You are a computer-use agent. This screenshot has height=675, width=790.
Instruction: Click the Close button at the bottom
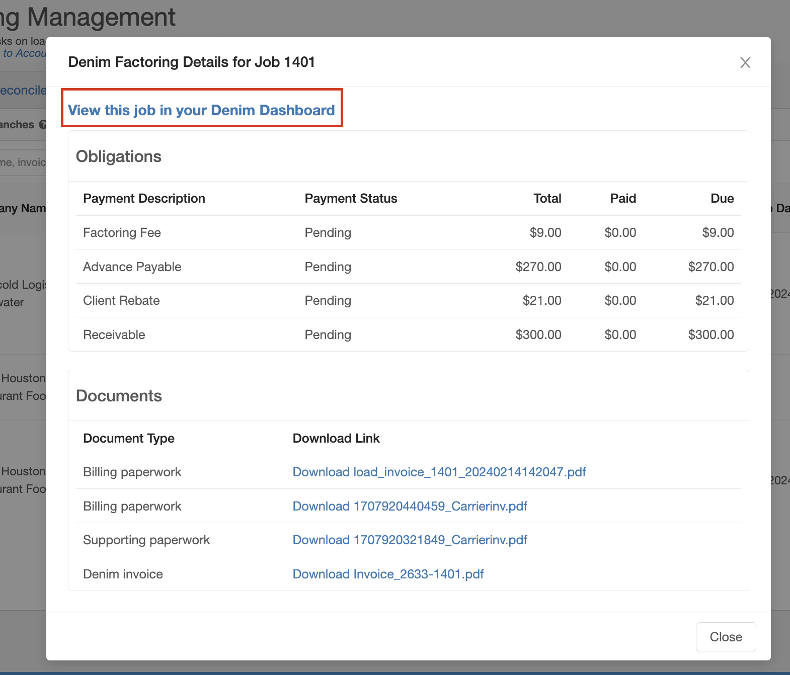tap(726, 637)
